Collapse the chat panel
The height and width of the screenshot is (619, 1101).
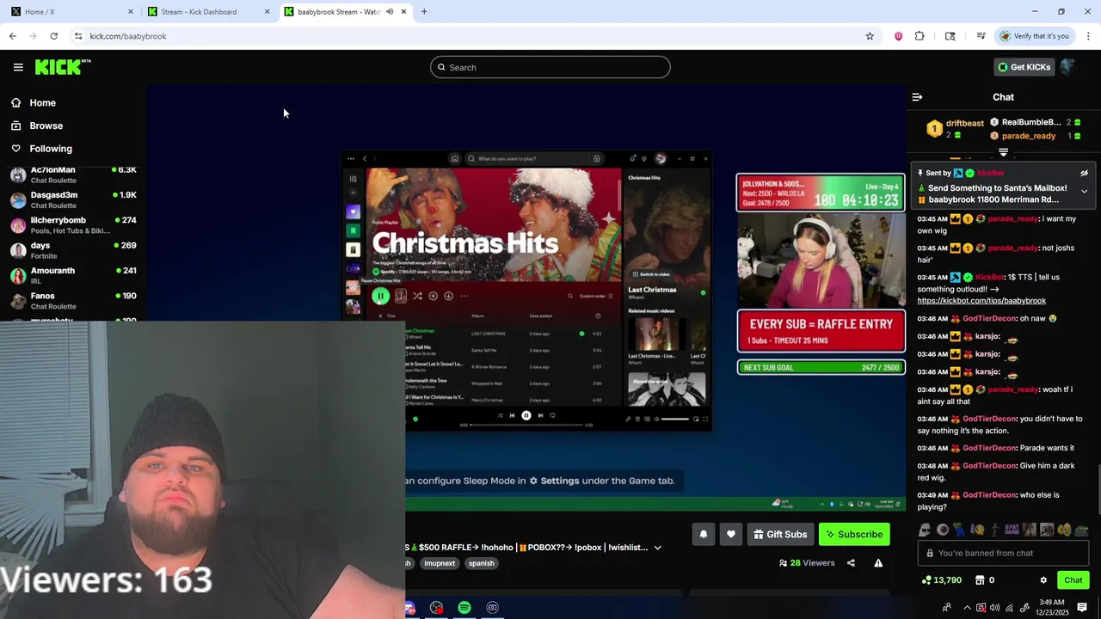click(x=917, y=97)
